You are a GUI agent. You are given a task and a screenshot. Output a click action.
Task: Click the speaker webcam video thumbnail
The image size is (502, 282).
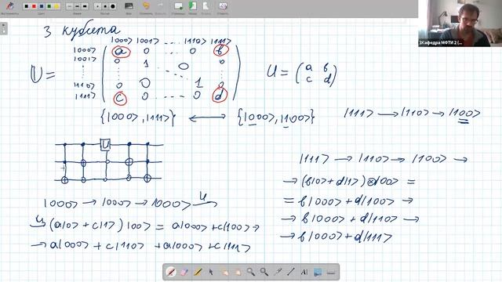(460, 23)
